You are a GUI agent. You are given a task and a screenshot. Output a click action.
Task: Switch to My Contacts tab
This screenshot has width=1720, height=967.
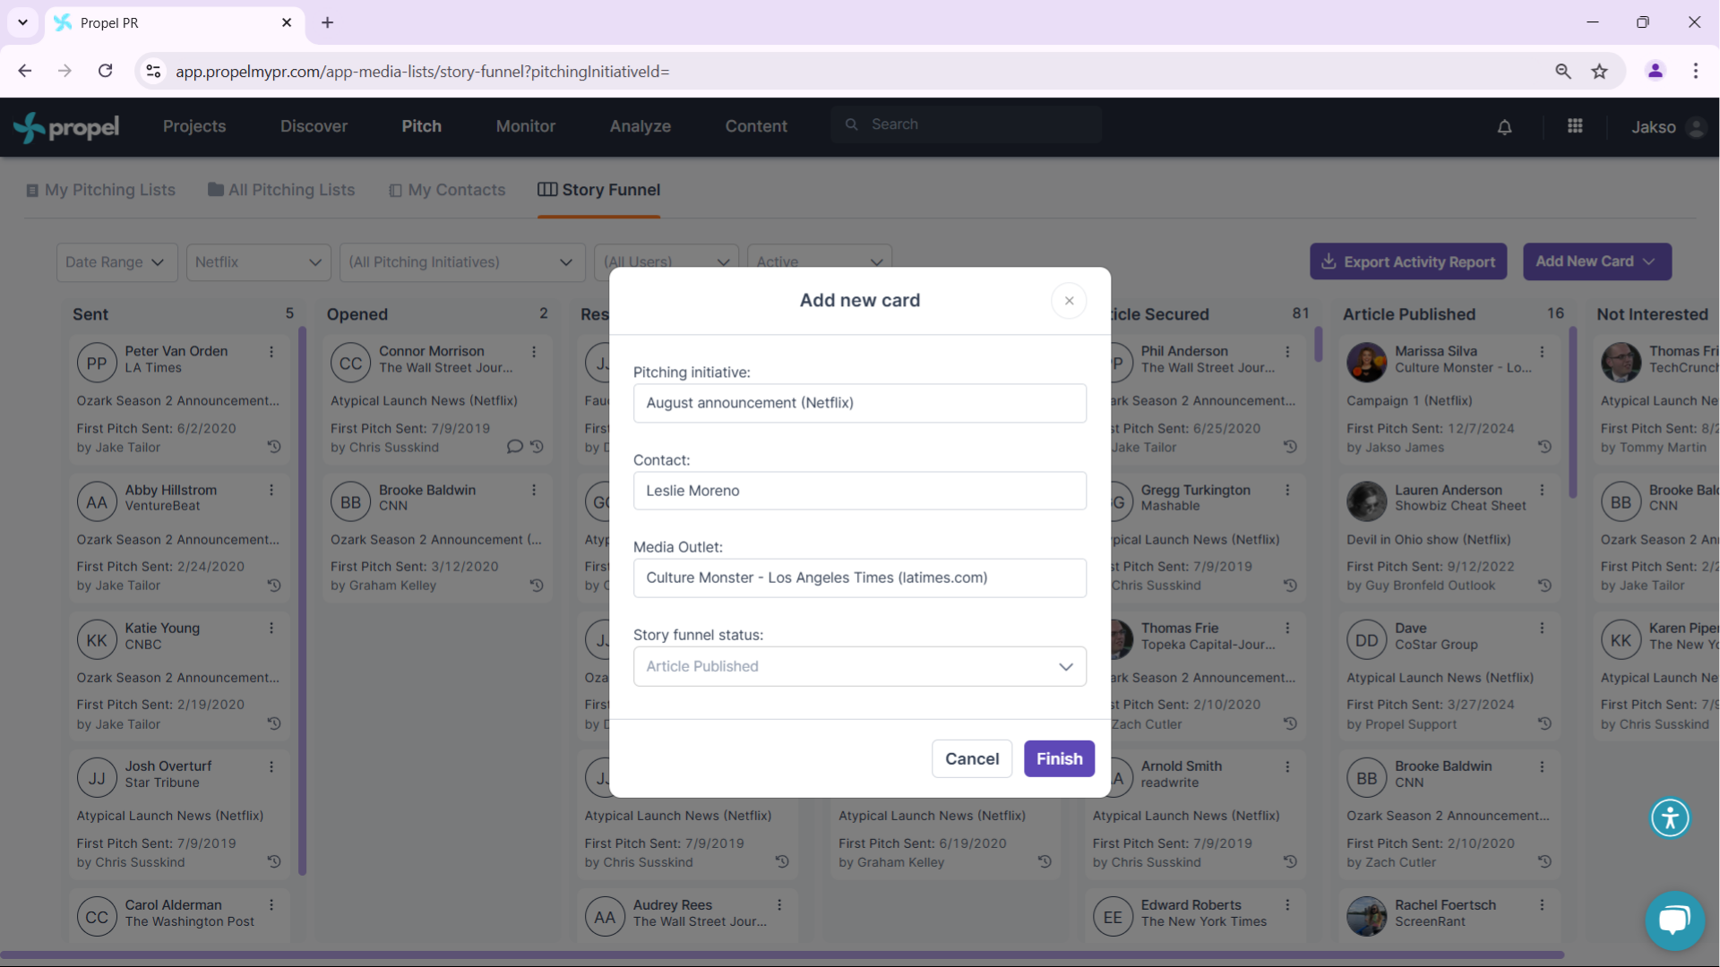pyautogui.click(x=447, y=190)
